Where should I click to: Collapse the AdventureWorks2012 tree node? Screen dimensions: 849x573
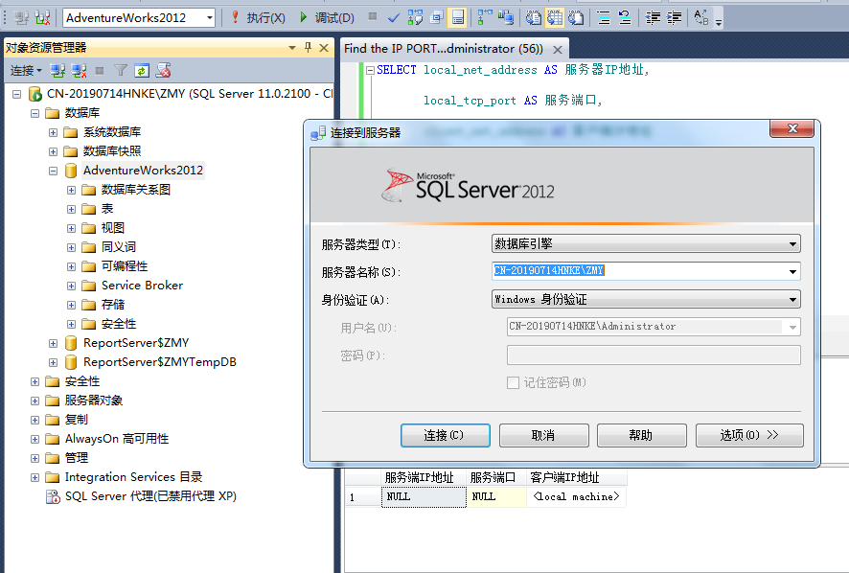tap(54, 171)
